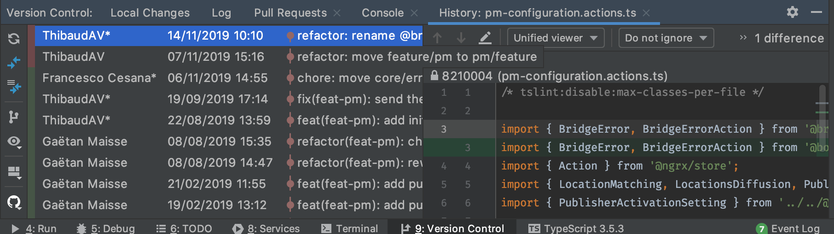Viewport: 834px width, 234px height.
Task: Click the tslint:disable comment line
Action: click(632, 92)
